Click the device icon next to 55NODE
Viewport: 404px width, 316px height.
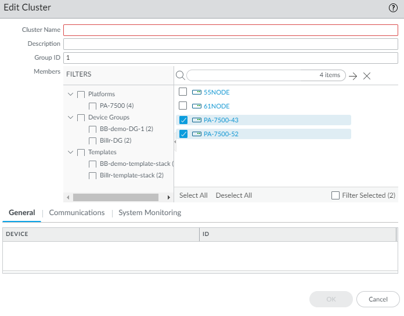[197, 92]
